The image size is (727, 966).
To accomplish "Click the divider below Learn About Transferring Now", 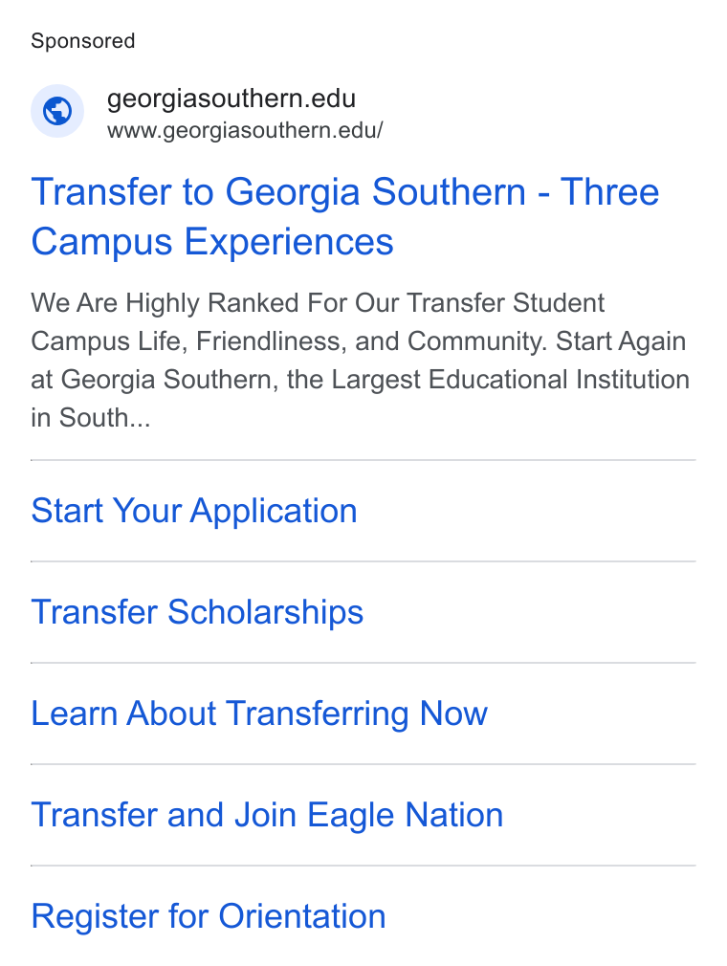I will [363, 764].
